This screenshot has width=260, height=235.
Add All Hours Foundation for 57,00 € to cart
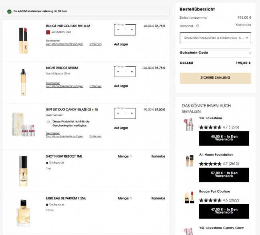coord(224,175)
